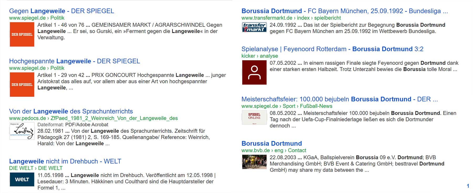Click the Leibniz-Gemeinschaft signature logo
This screenshot has height=193, width=473.
(x=22, y=131)
